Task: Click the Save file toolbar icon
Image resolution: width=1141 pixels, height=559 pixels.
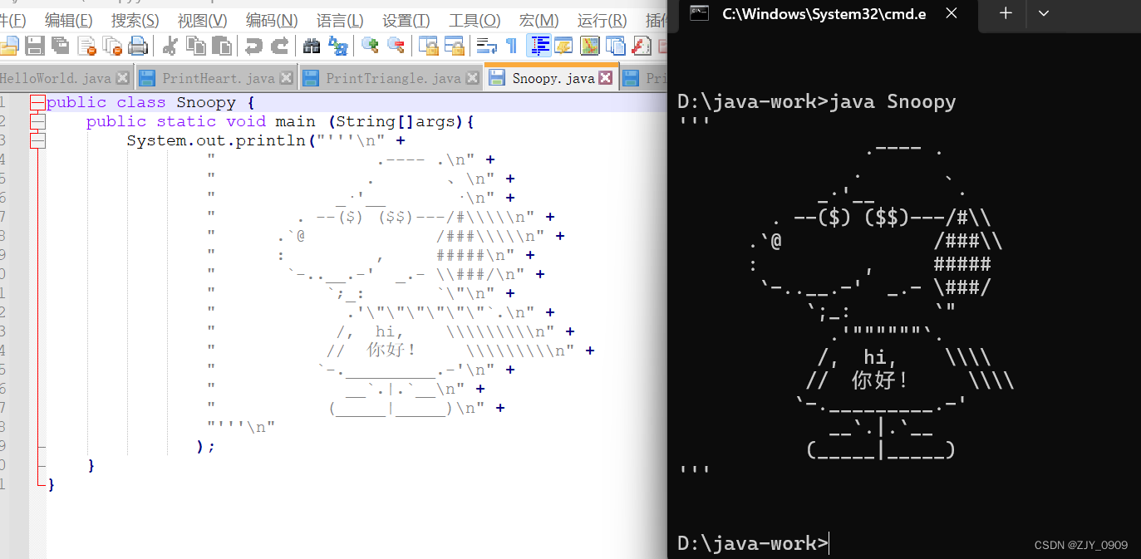Action: tap(35, 46)
